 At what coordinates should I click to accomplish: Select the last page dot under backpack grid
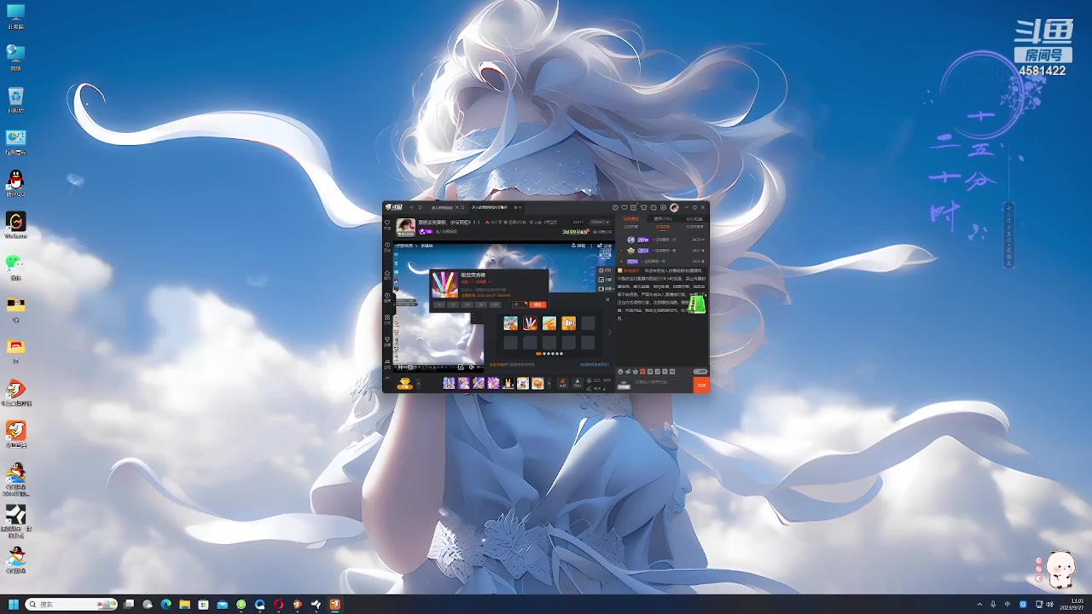pyautogui.click(x=561, y=354)
